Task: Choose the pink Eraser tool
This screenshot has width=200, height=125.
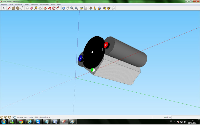Action: pos(31,8)
